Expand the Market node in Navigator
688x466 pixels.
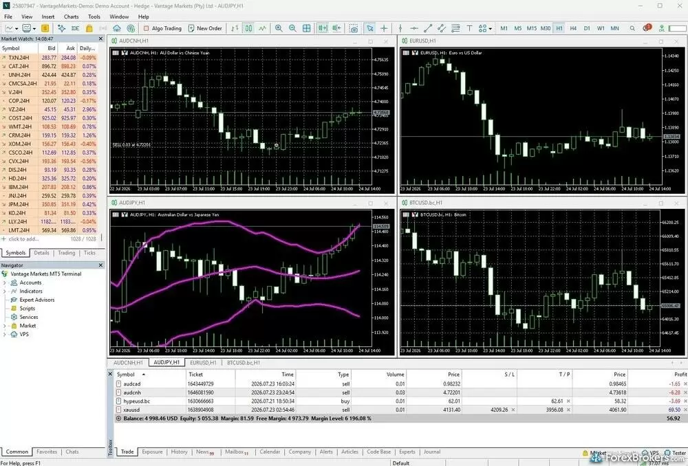5,326
